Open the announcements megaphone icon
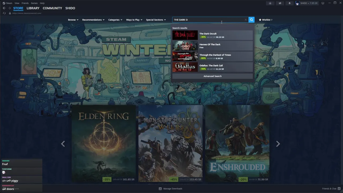343x193 pixels. click(x=280, y=3)
